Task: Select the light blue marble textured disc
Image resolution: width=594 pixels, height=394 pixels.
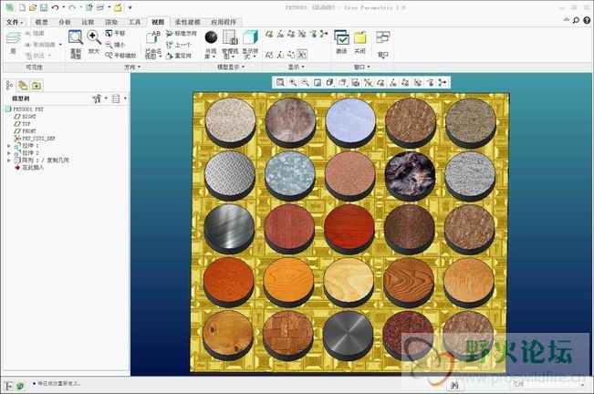Action: tap(350, 122)
